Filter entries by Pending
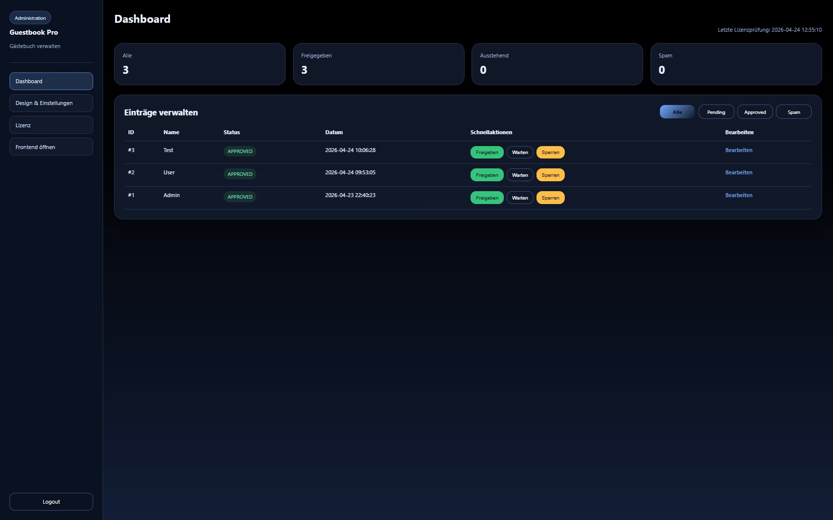 tap(716, 112)
